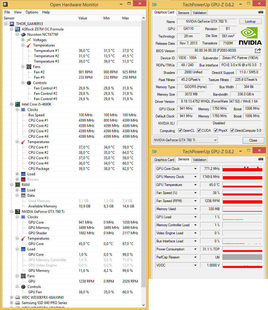The height and width of the screenshot is (310, 268).
Task: Click the ASRock Z87M motherboard icon
Action: pyautogui.click(x=18, y=29)
